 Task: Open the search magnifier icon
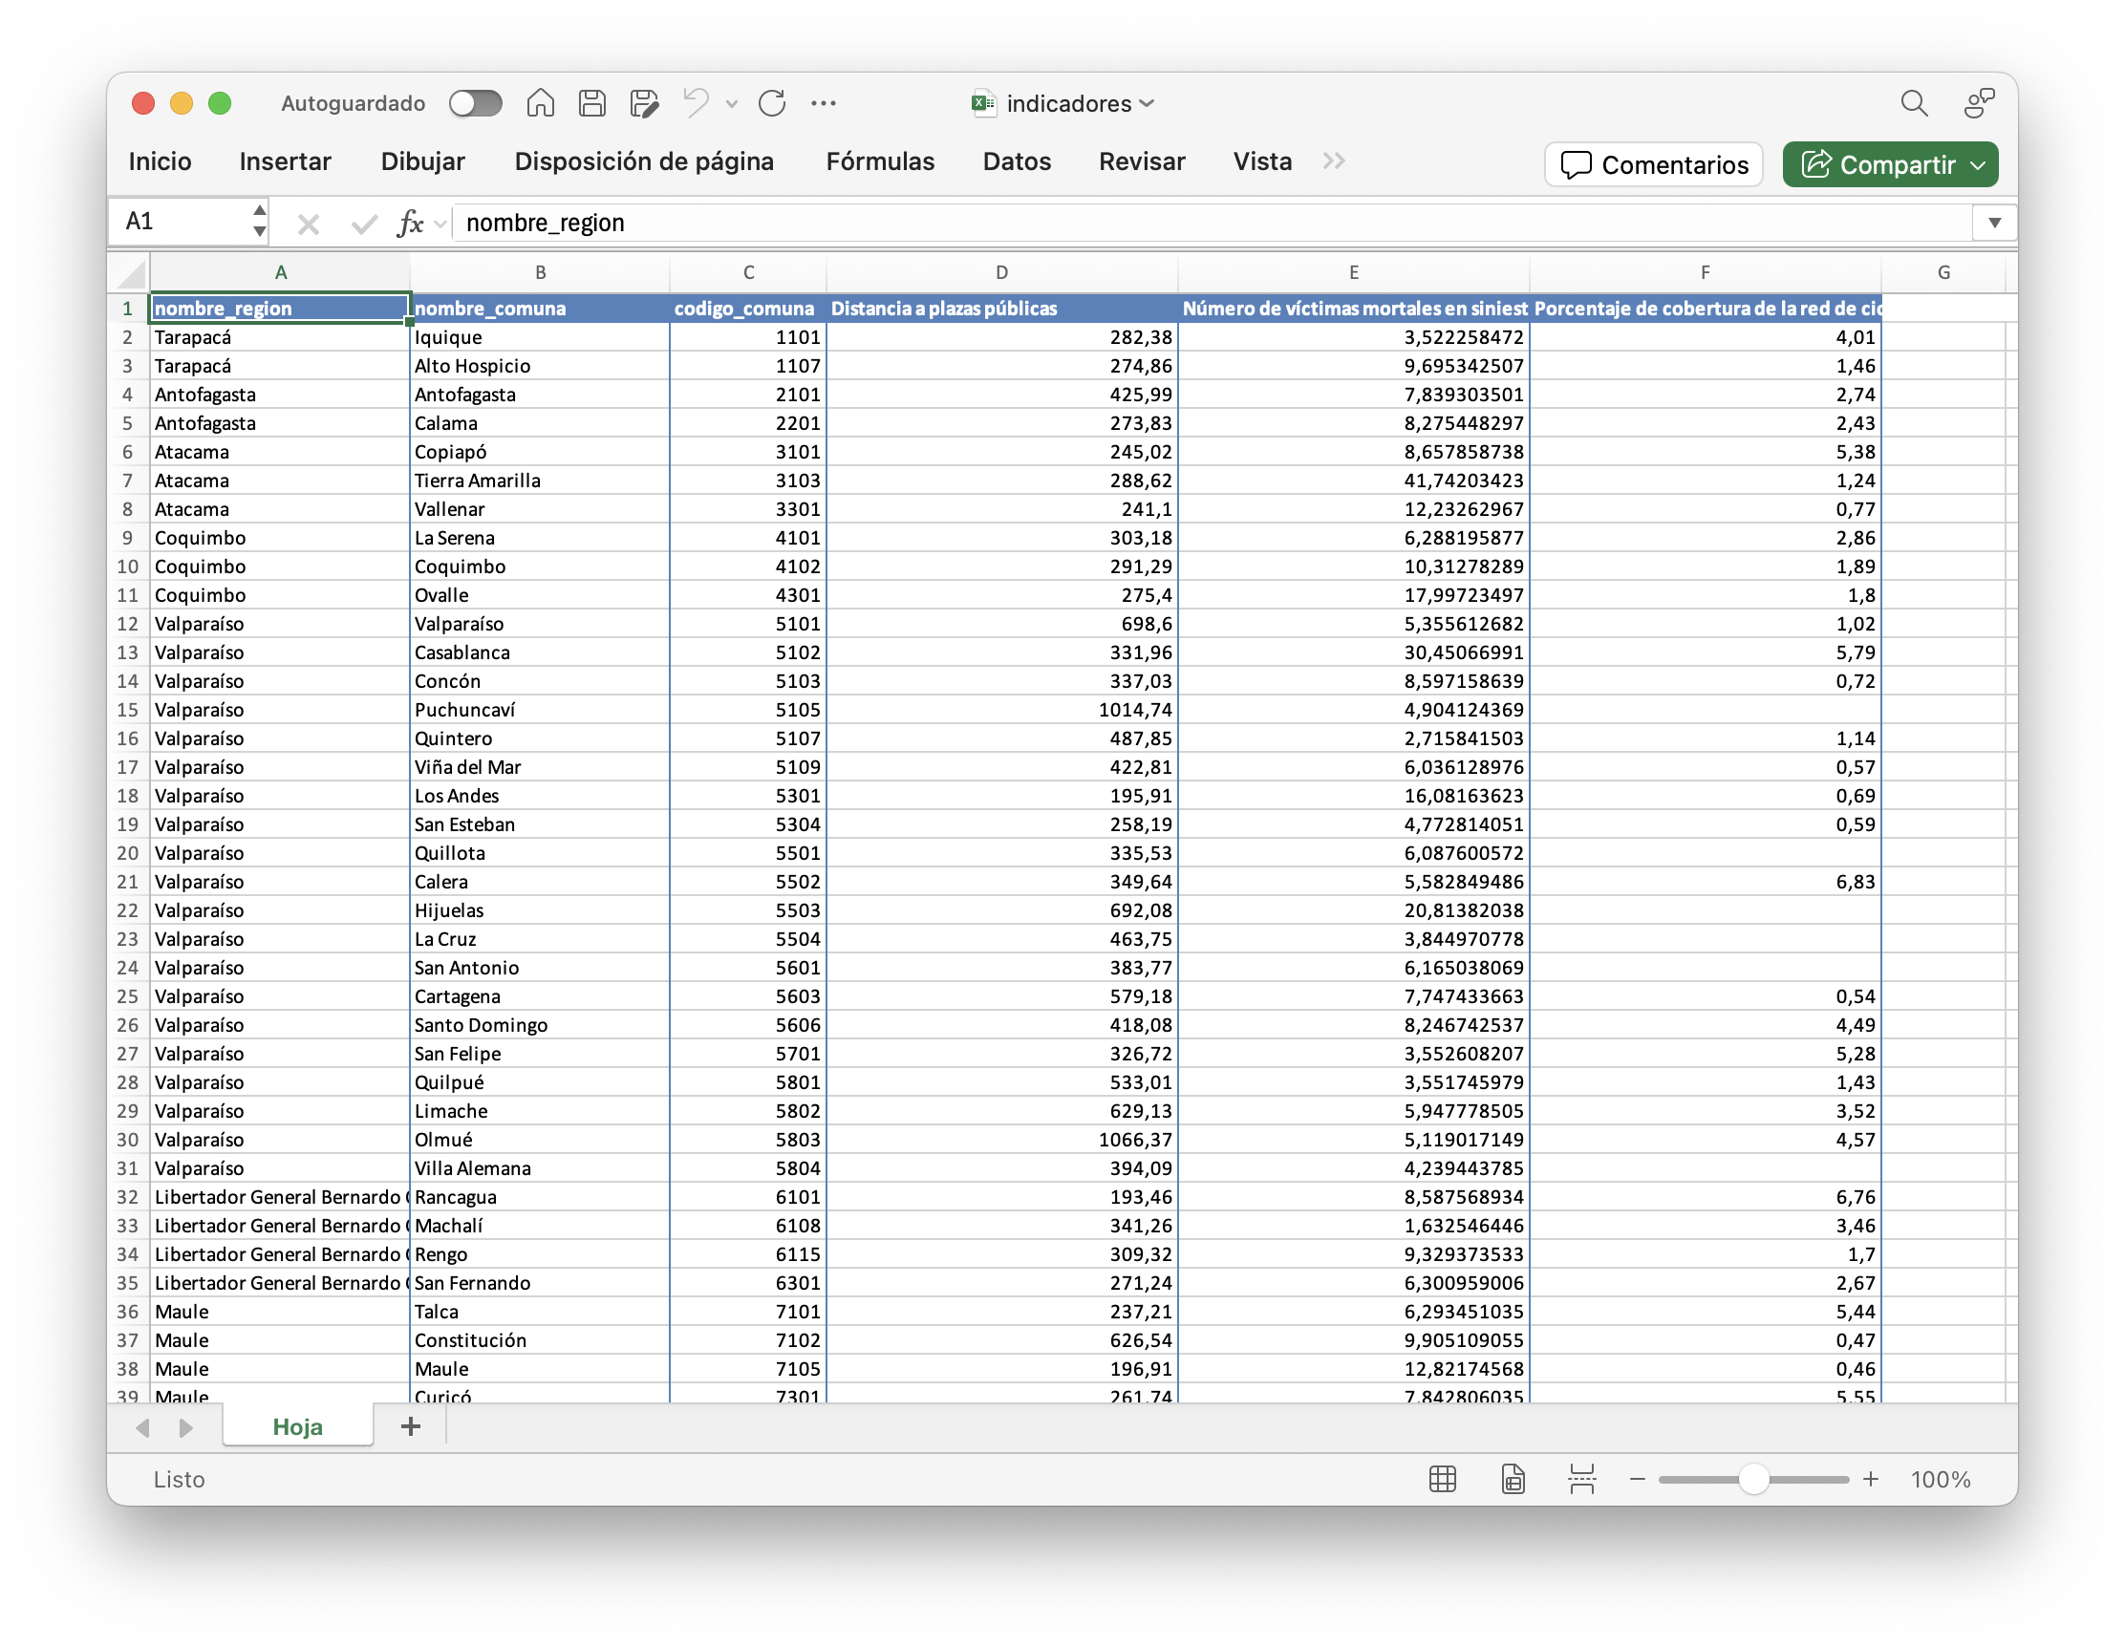pos(1913,103)
